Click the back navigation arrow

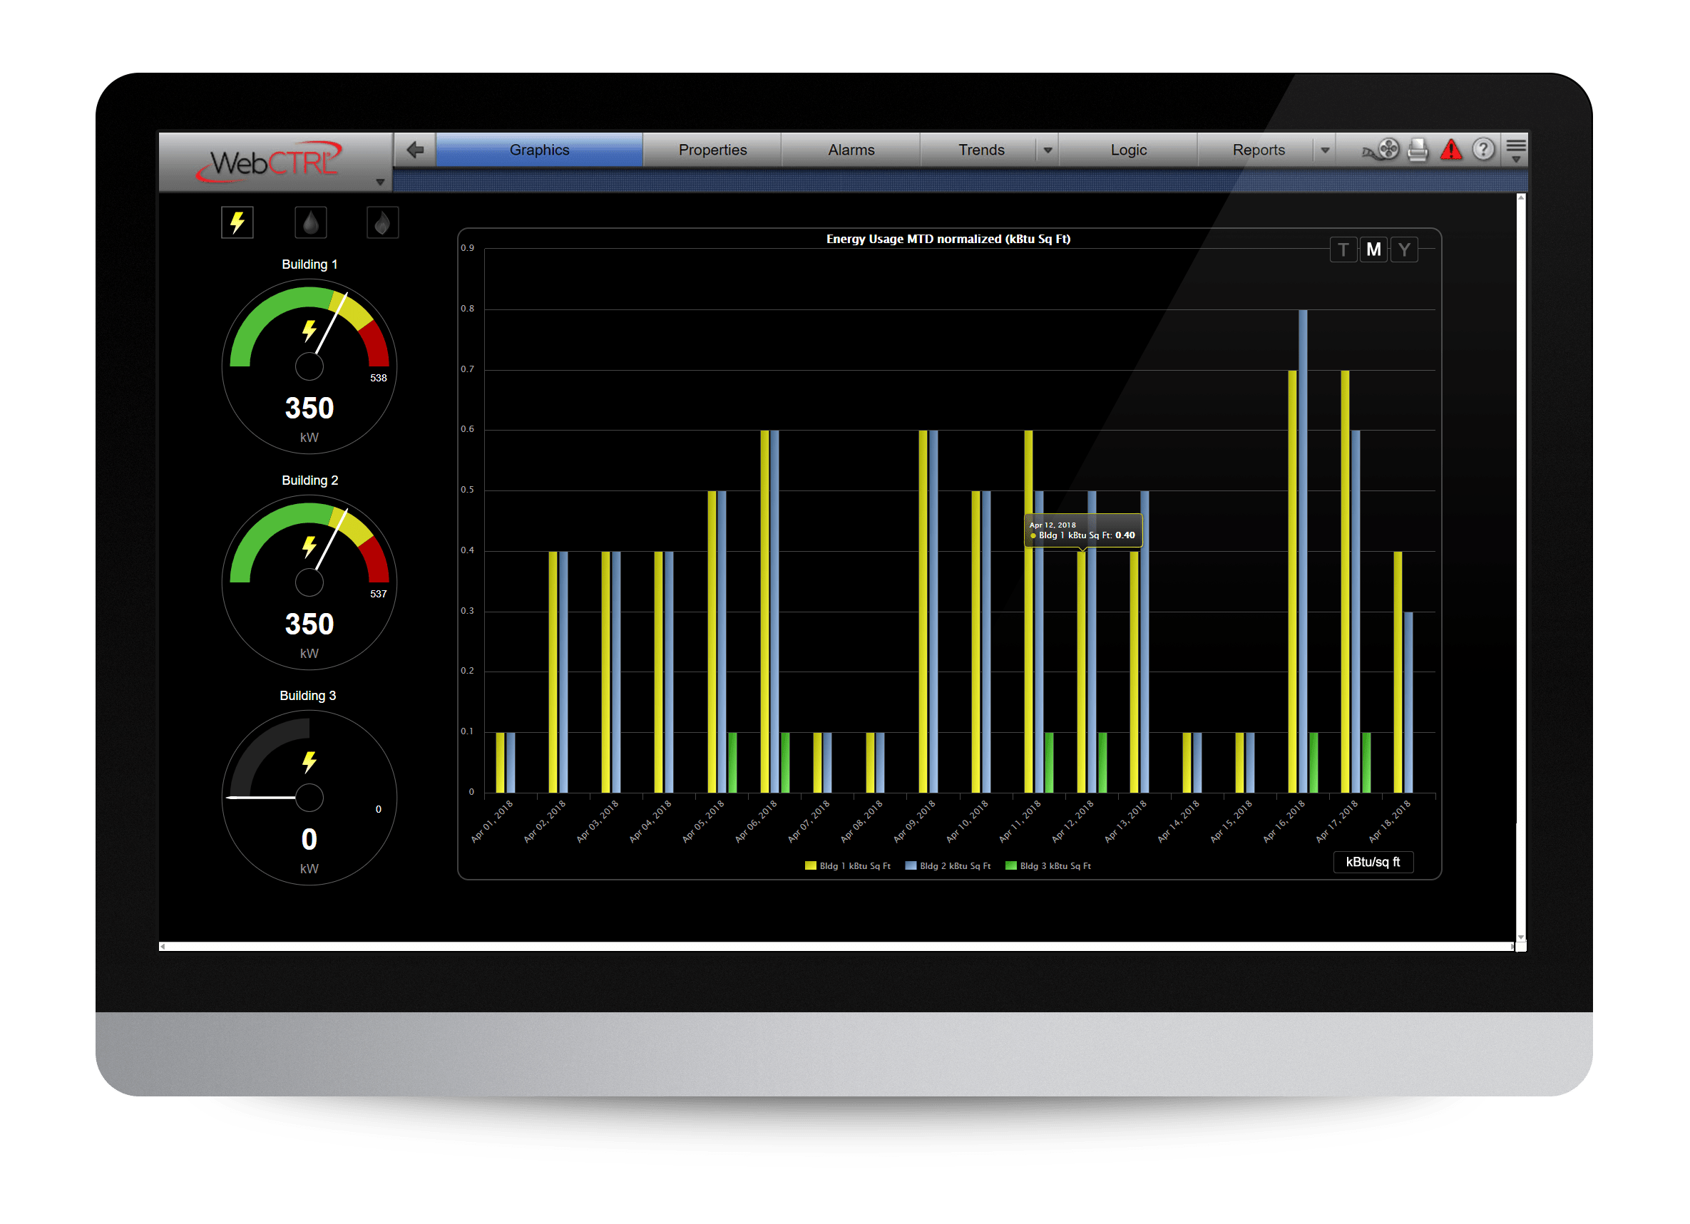click(414, 149)
